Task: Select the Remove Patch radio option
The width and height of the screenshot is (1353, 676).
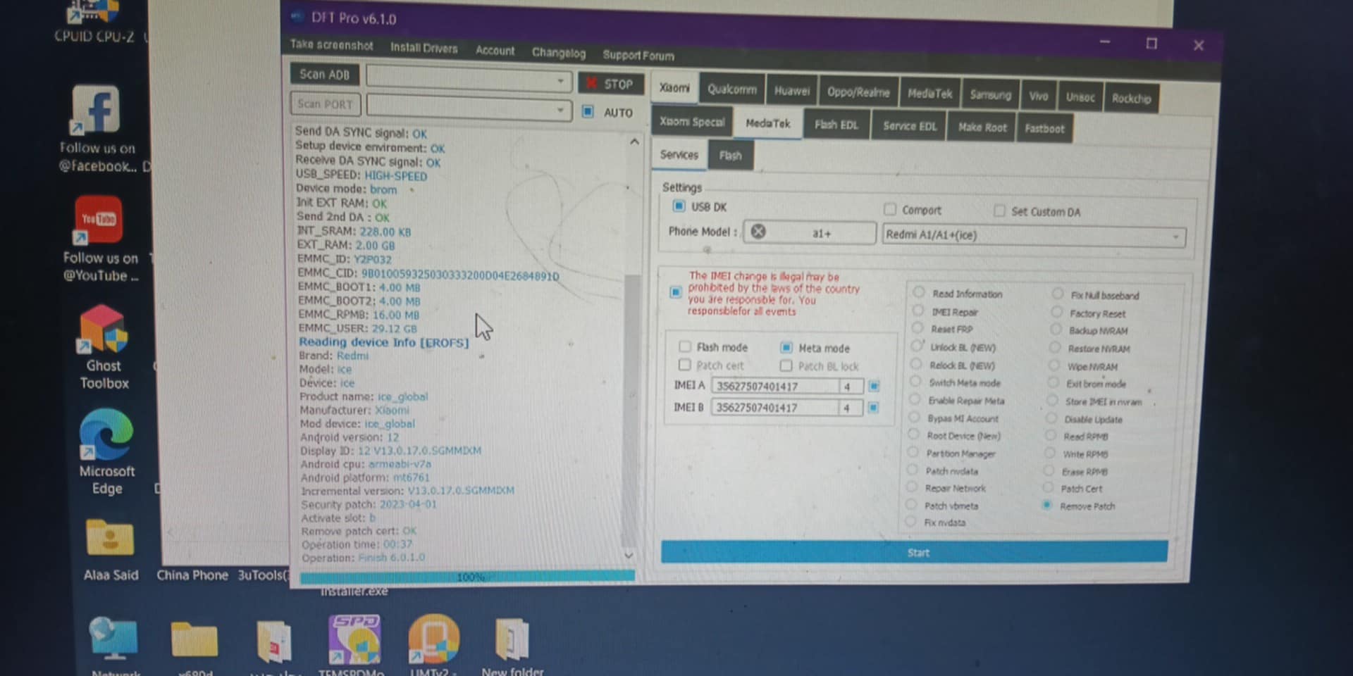Action: (x=1047, y=505)
